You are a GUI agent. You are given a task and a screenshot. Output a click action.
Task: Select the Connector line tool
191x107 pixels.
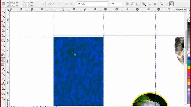(3, 74)
